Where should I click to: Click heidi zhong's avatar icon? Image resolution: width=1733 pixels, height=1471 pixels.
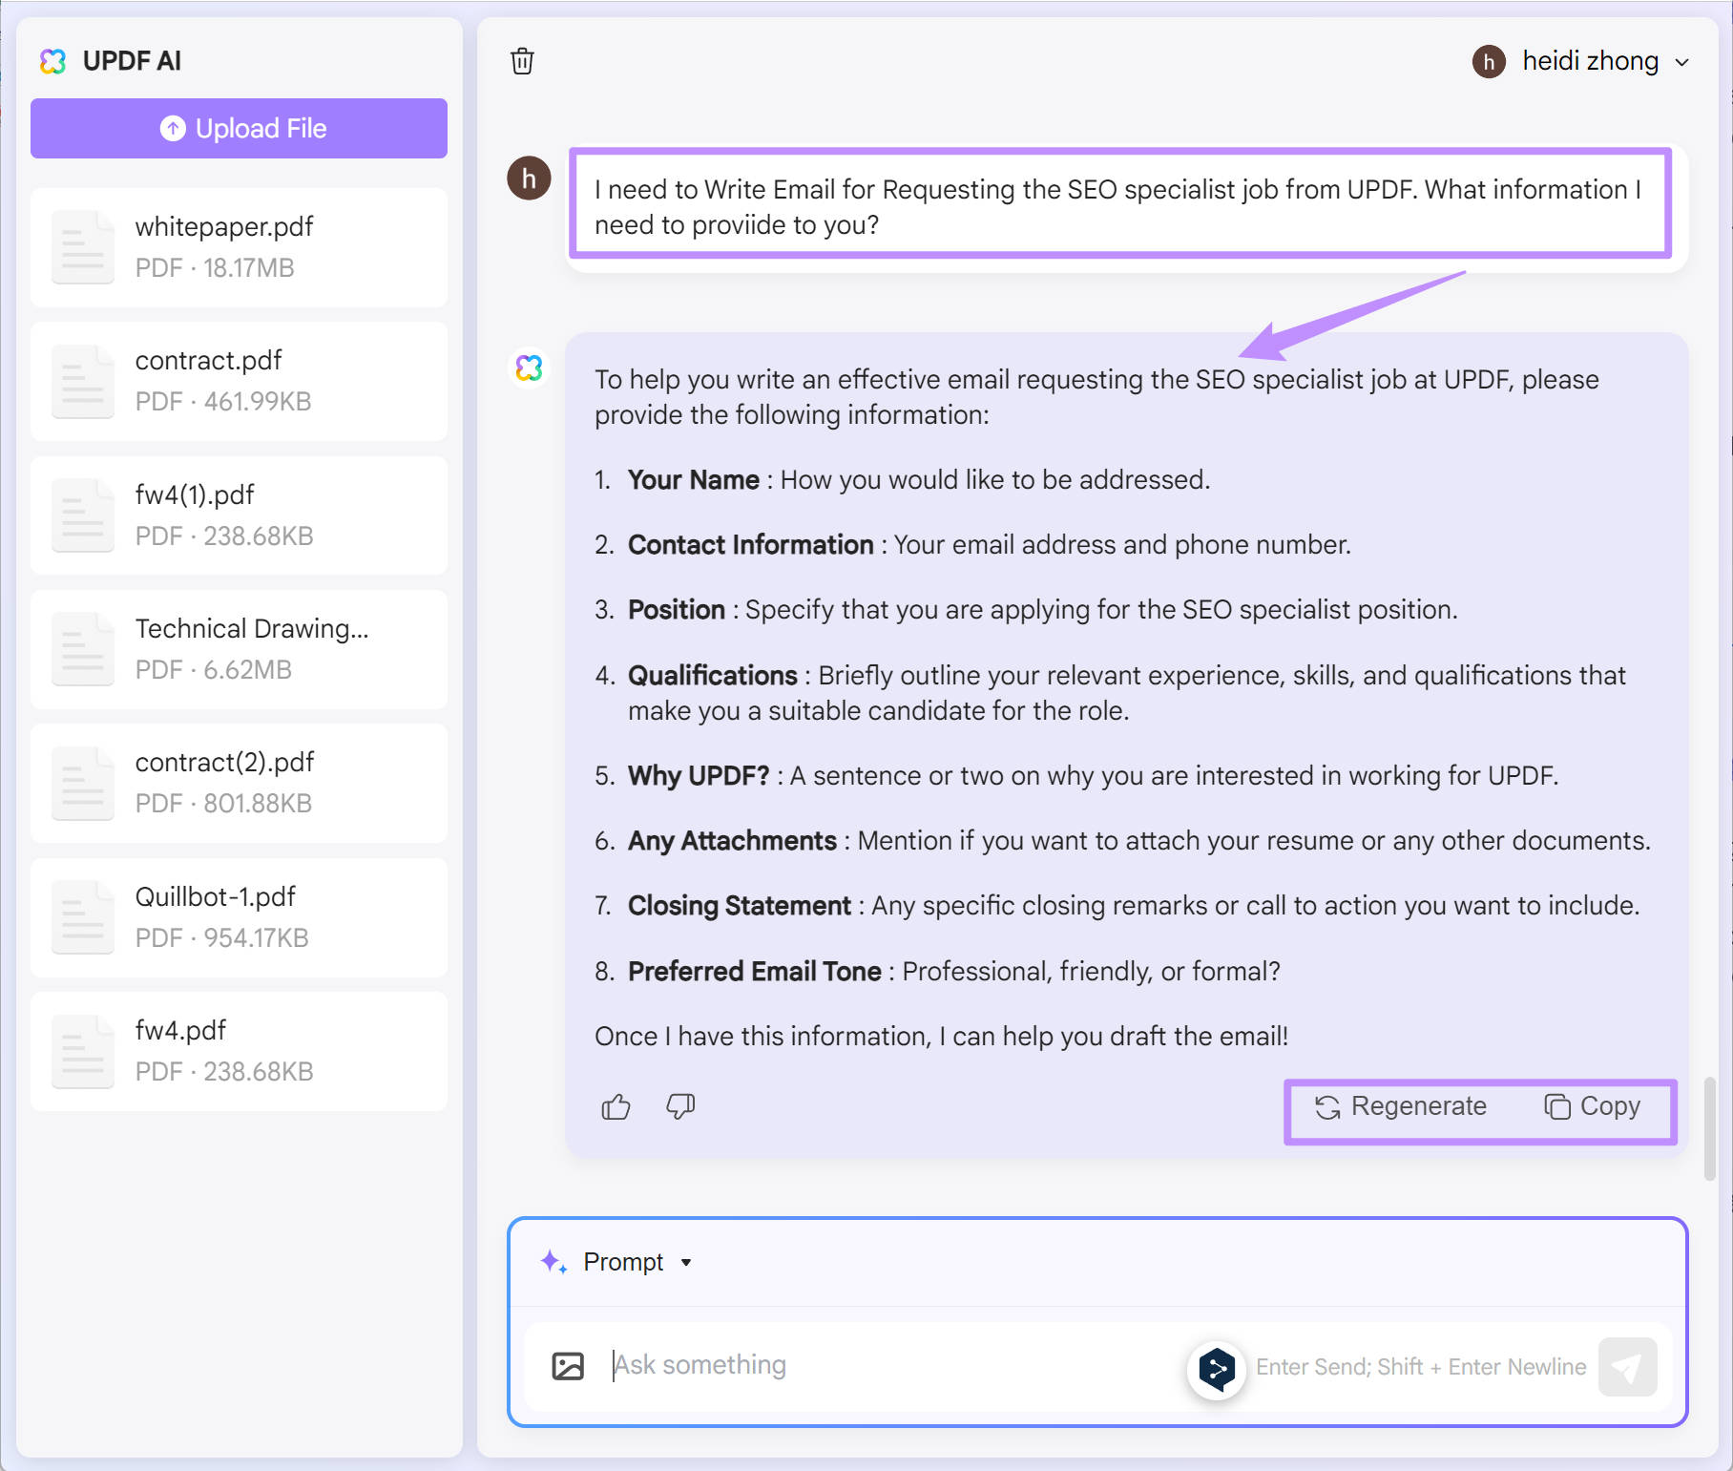1489,61
